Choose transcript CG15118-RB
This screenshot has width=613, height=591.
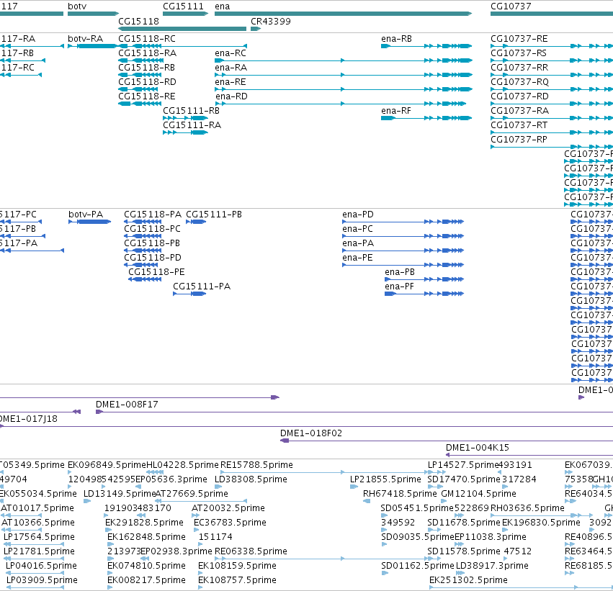tap(146, 68)
